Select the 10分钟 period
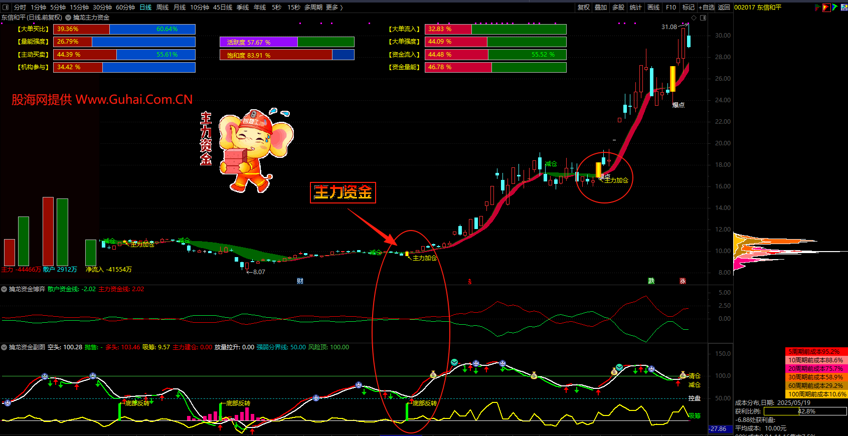Screen dimensions: 848x436 (200, 7)
